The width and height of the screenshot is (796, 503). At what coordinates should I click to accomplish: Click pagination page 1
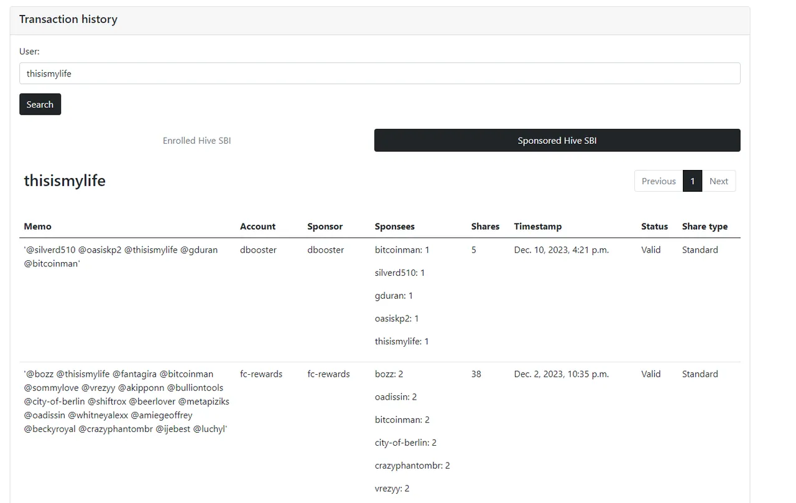click(692, 181)
